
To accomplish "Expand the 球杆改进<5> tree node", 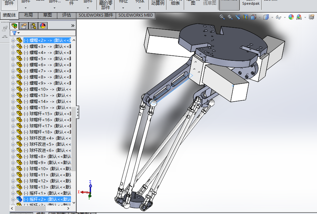I will [13, 144].
